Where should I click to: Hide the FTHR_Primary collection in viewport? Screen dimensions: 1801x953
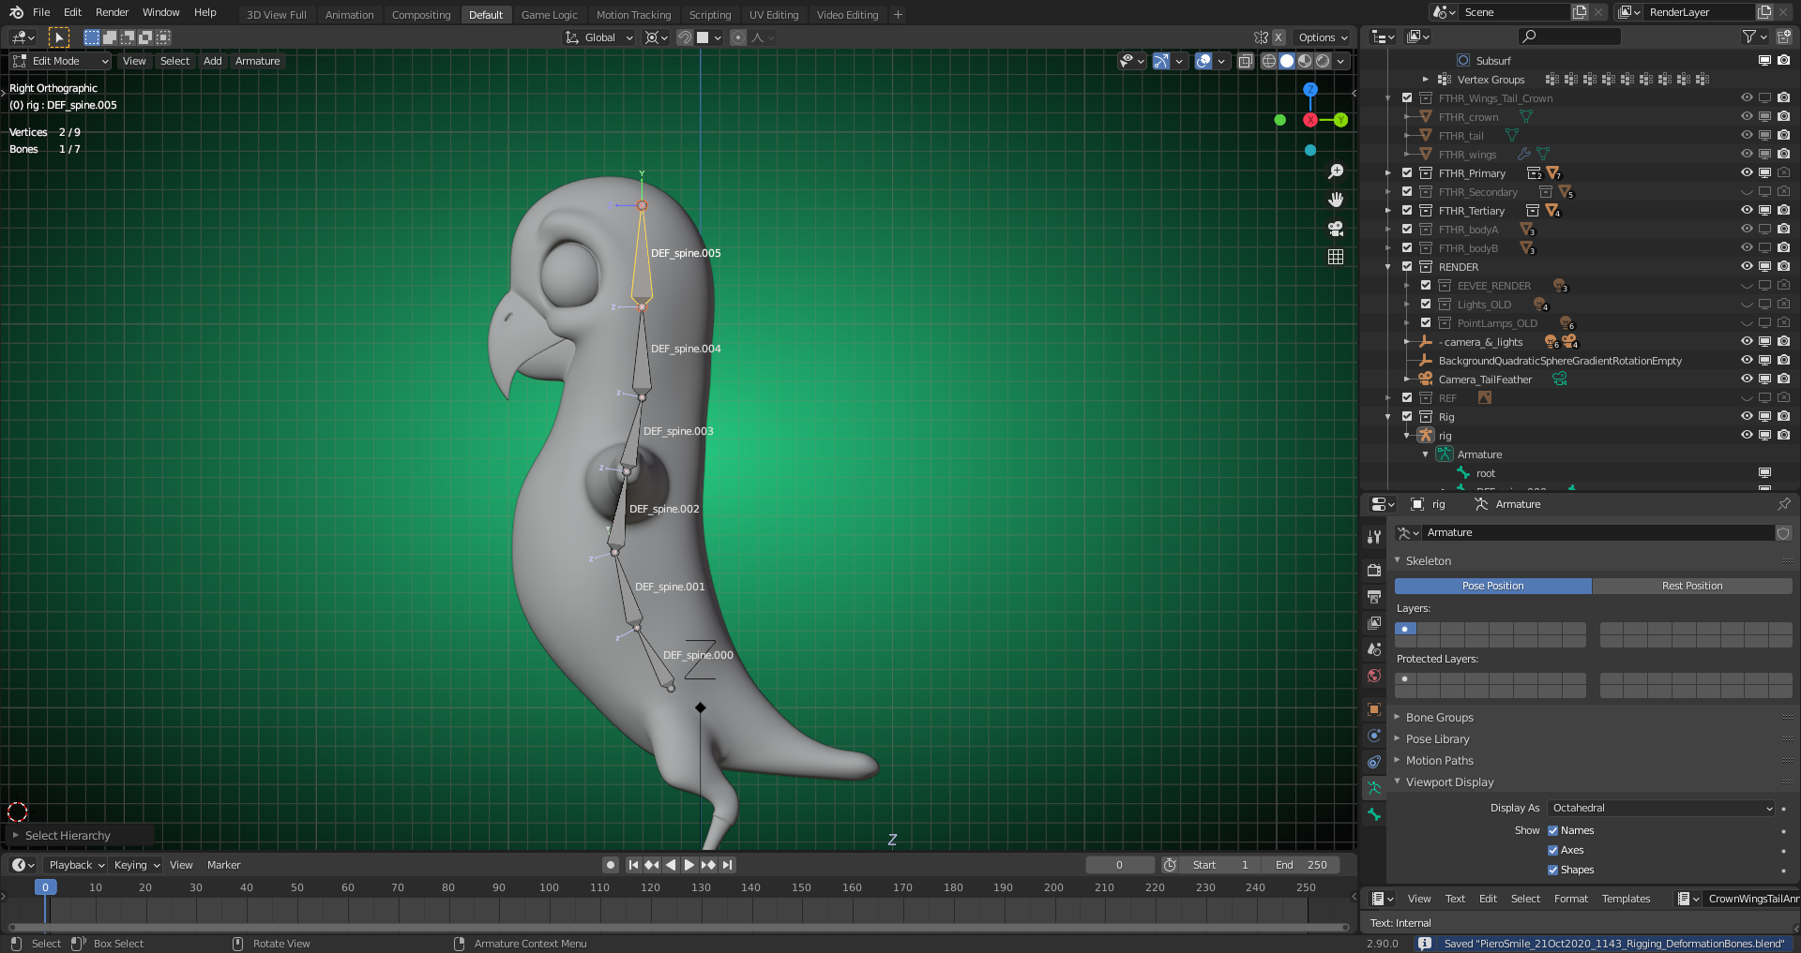point(1747,173)
